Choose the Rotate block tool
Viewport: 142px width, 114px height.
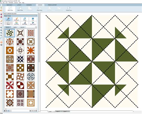25,19
